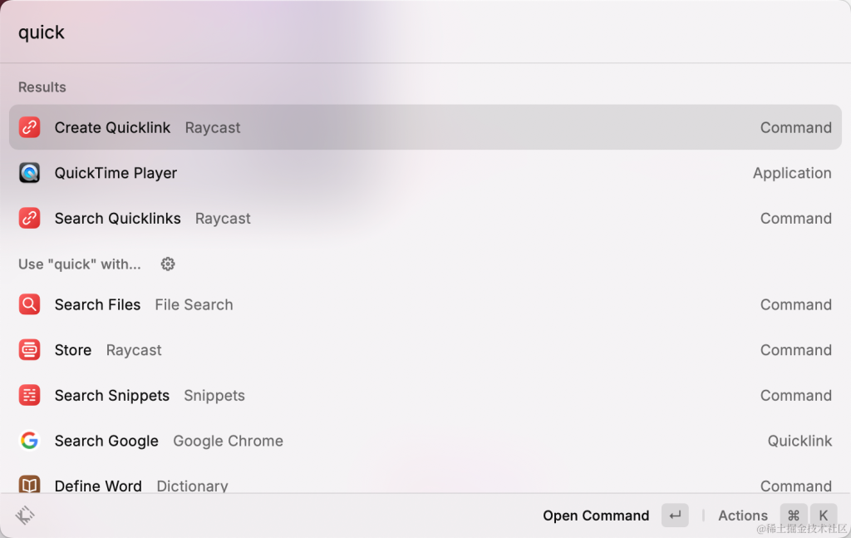Choose the Search Google quicklink row

point(425,441)
